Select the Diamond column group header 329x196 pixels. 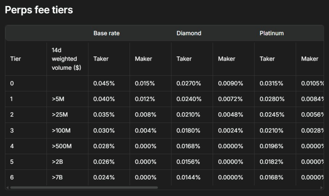point(189,33)
